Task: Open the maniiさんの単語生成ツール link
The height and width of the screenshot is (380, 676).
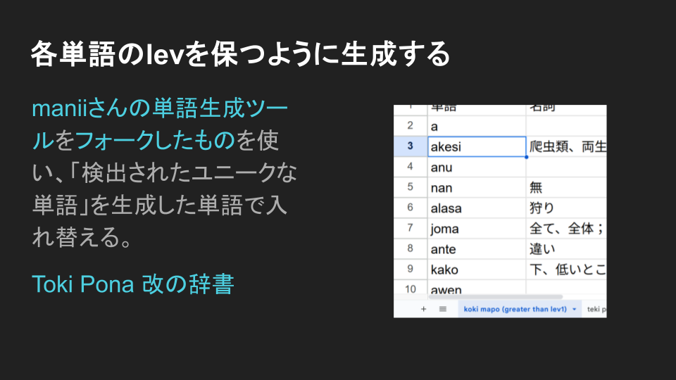Action: point(159,109)
